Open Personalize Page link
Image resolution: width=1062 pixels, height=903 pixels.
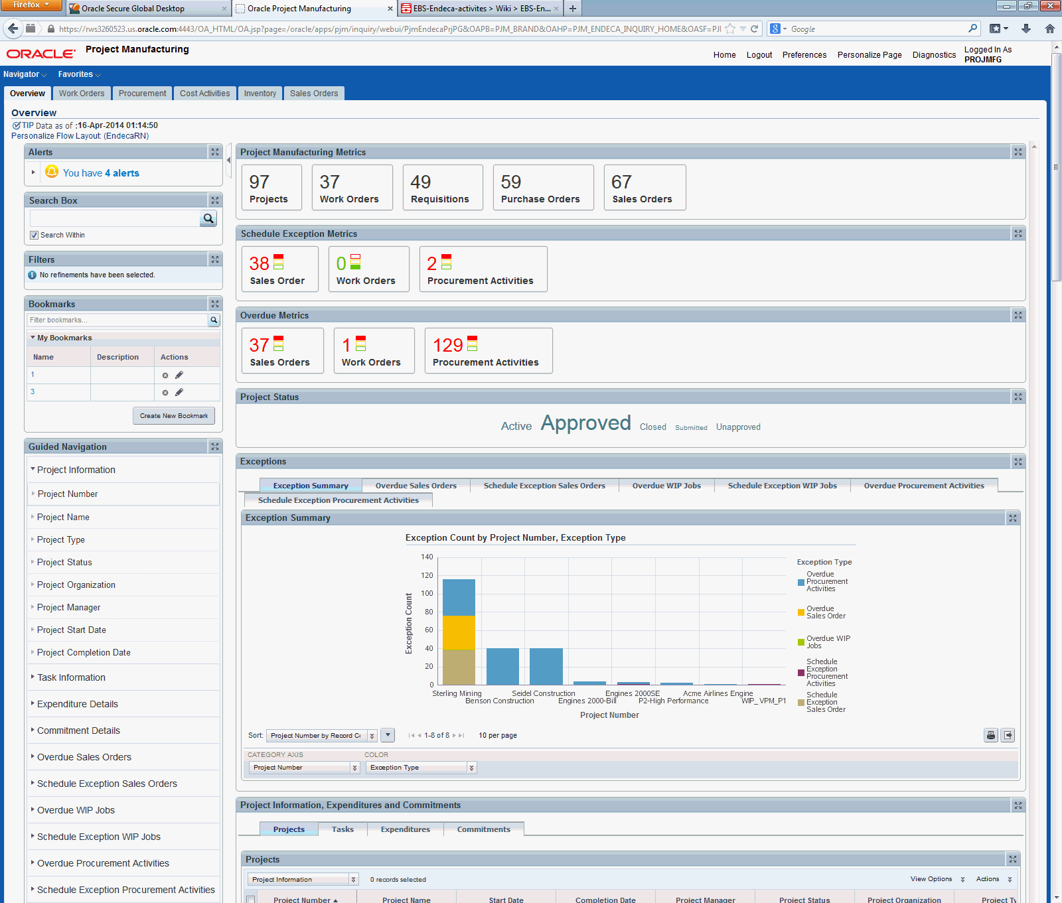coord(870,55)
